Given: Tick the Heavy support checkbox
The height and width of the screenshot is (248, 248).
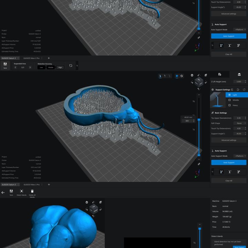Looking at the screenshot, I should click(x=230, y=105).
